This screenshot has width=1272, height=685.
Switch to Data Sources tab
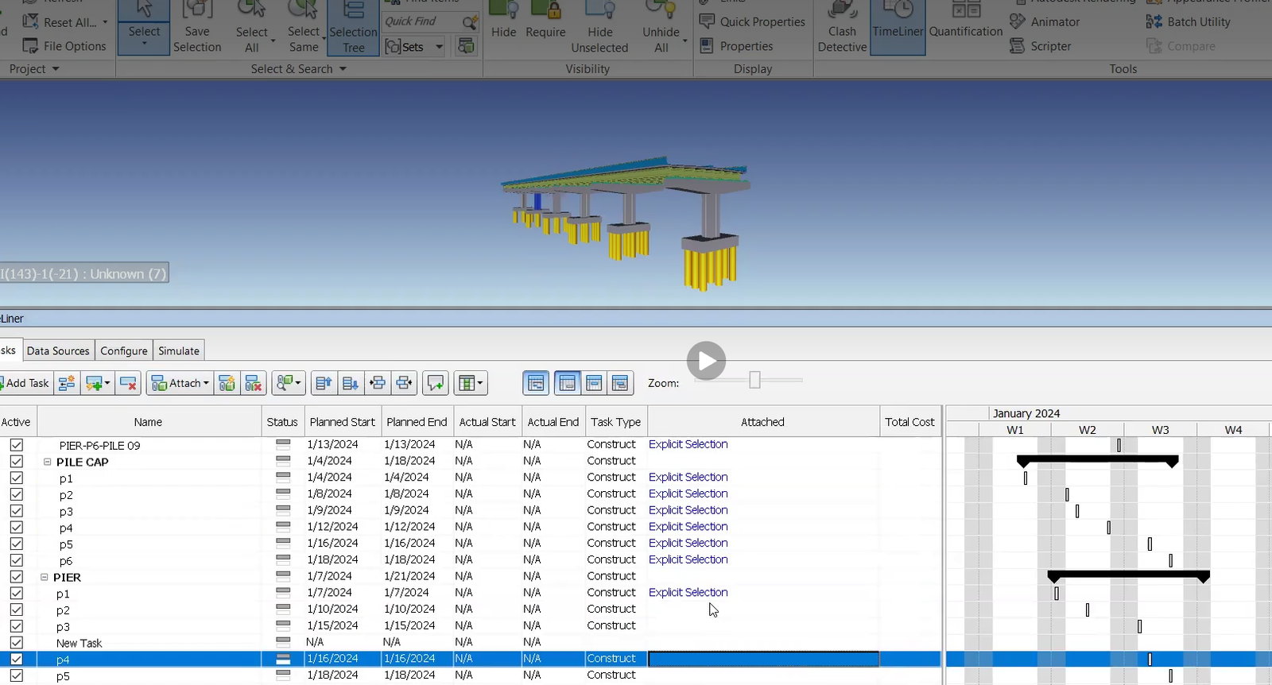[x=58, y=350]
